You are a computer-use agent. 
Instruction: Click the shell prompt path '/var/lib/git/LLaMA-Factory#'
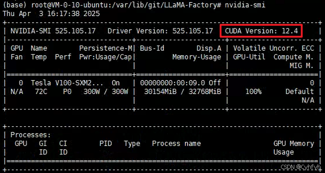tap(167, 5)
